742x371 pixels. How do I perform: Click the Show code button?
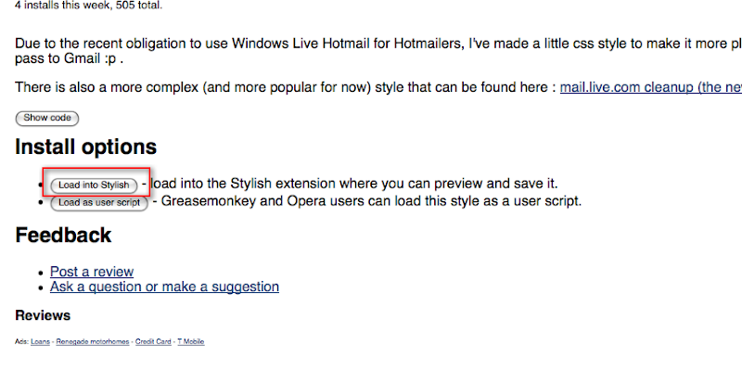(x=47, y=118)
